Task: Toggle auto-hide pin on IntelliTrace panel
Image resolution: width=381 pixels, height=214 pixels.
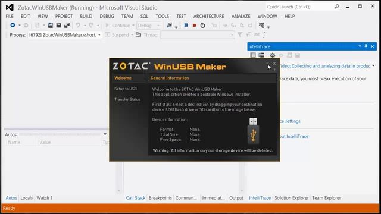Action: point(366,46)
